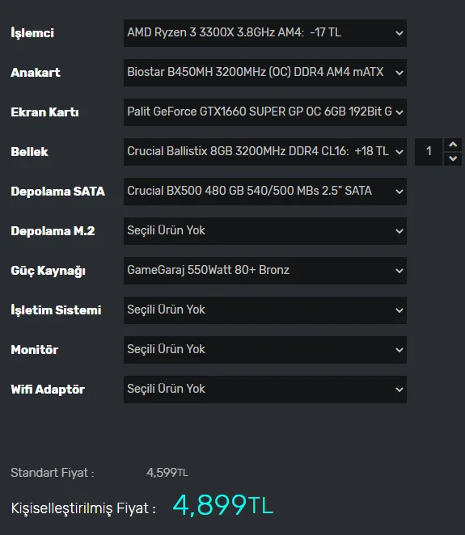Screen dimensions: 465x535
Task: Click the 4,599TL standard price value
Action: (167, 473)
